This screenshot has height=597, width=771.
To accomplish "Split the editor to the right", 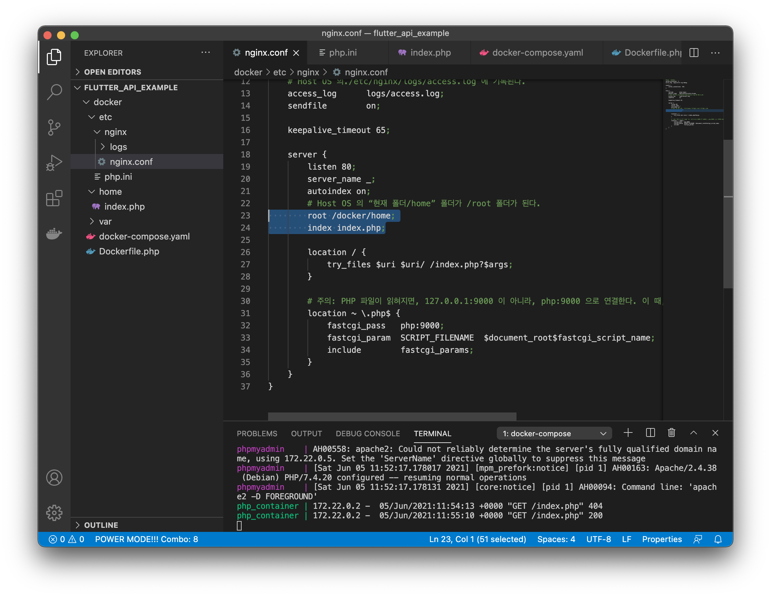I will click(694, 53).
